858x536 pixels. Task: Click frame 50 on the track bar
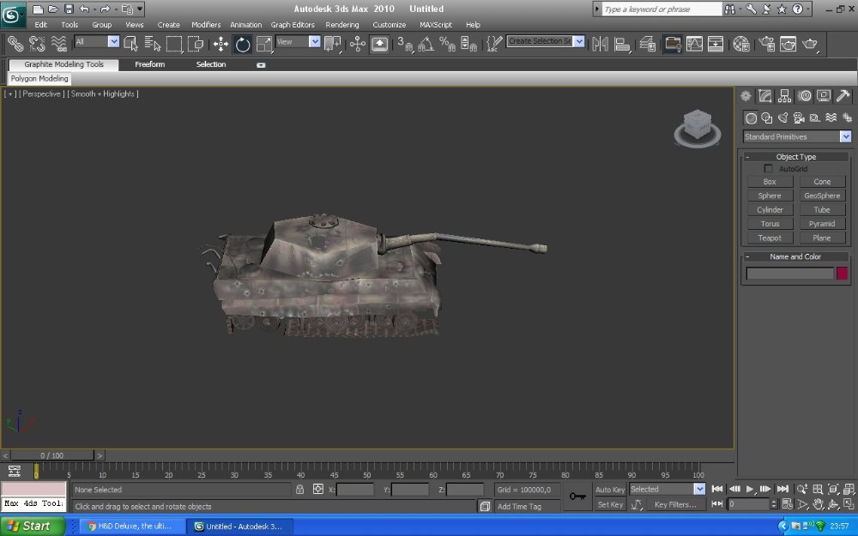pyautogui.click(x=366, y=470)
